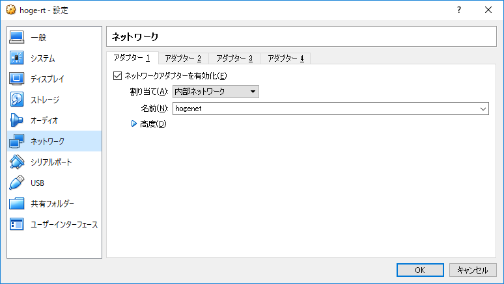Click the Storage (ストレージ) disk icon
Viewport: 504px width, 284px height.
[16, 99]
